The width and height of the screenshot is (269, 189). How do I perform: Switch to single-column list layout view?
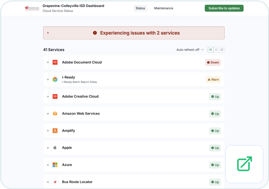click(x=210, y=50)
